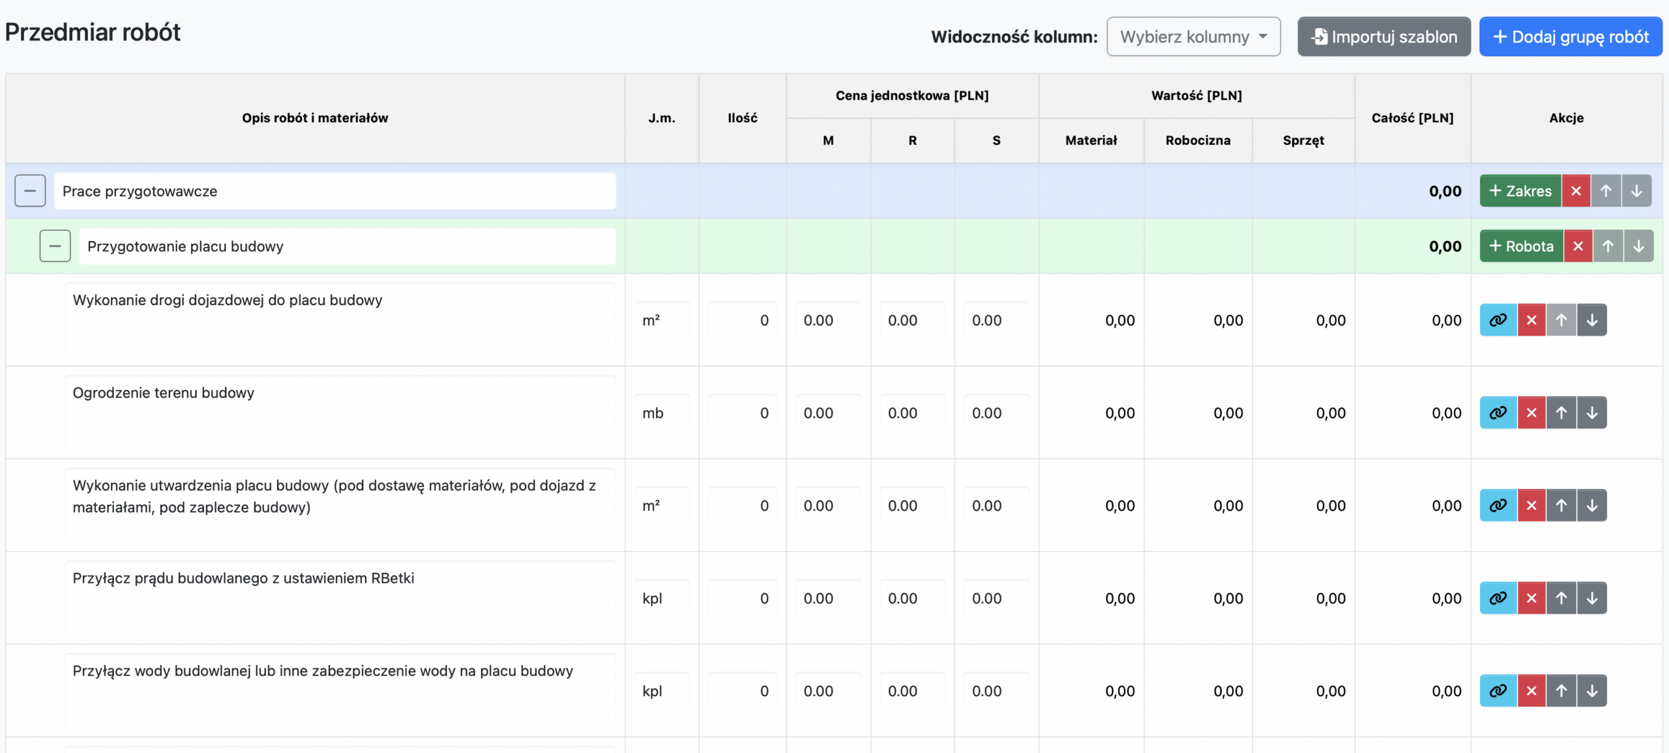Delete the Wykonanie utwardzenia placu budowy row
Screen dimensions: 1669x753
pos(1531,505)
